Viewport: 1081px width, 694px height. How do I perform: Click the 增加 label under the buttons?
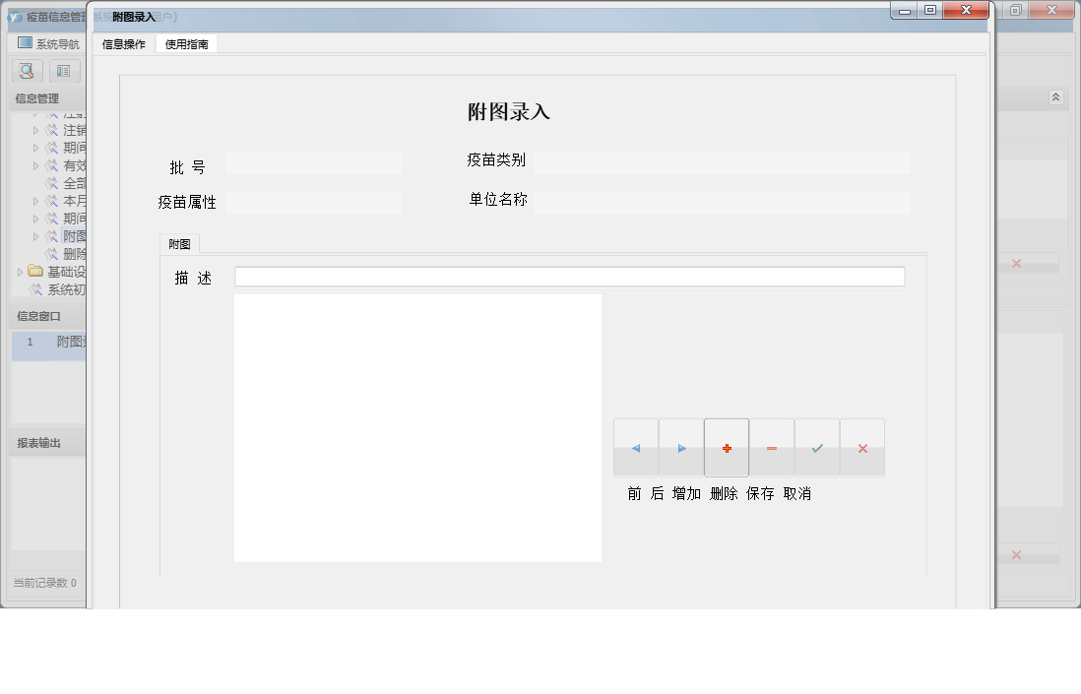pyautogui.click(x=686, y=493)
